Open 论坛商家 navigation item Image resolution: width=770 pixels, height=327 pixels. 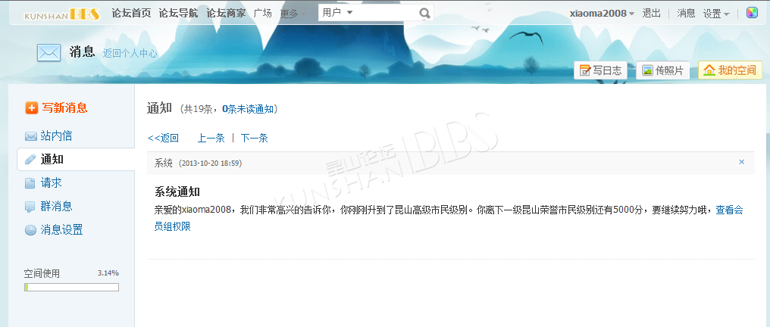226,13
